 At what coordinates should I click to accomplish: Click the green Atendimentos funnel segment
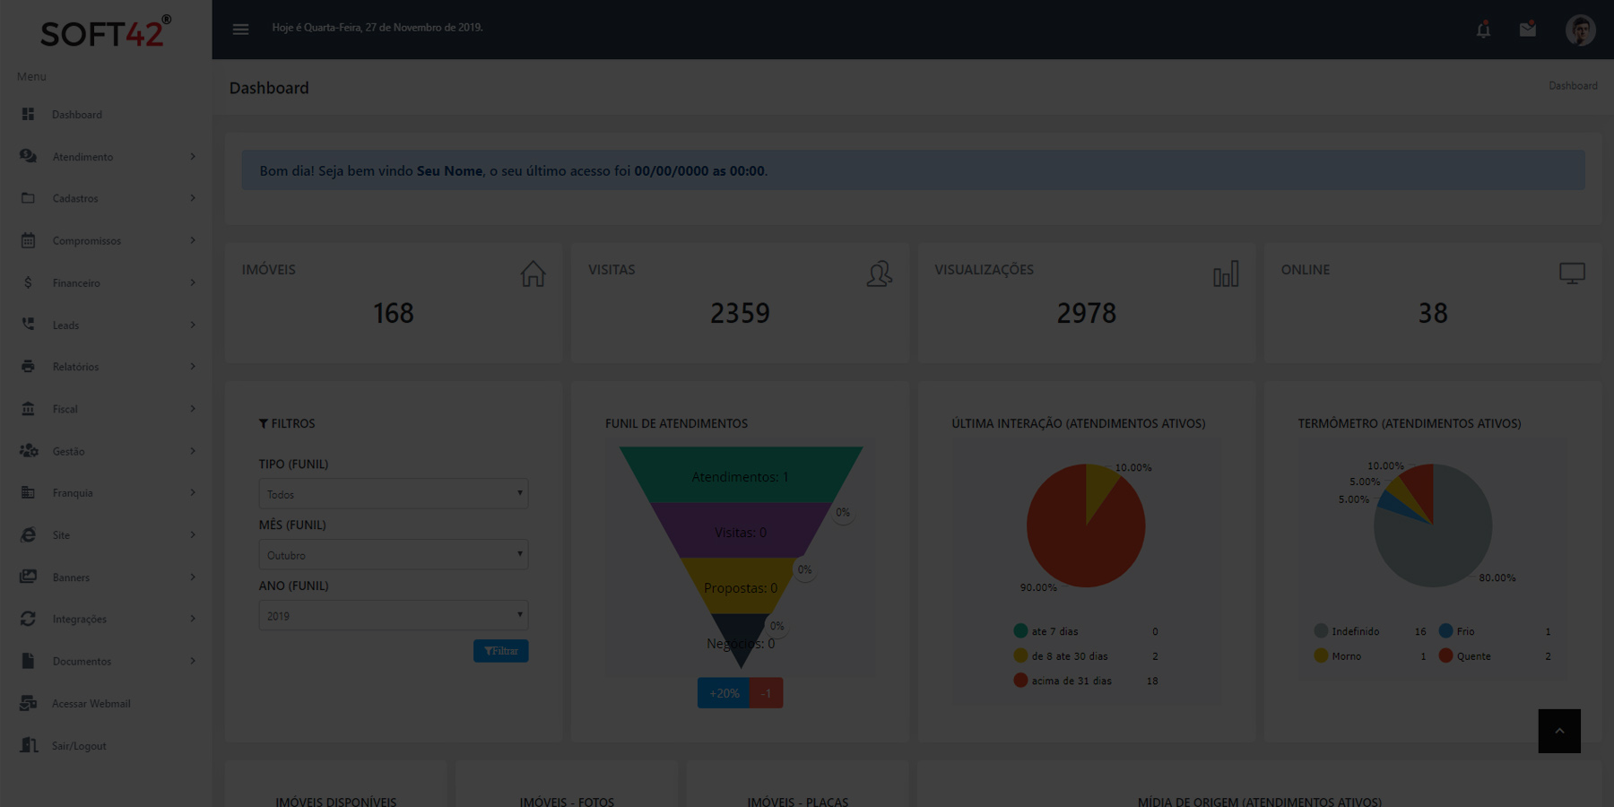(x=741, y=475)
